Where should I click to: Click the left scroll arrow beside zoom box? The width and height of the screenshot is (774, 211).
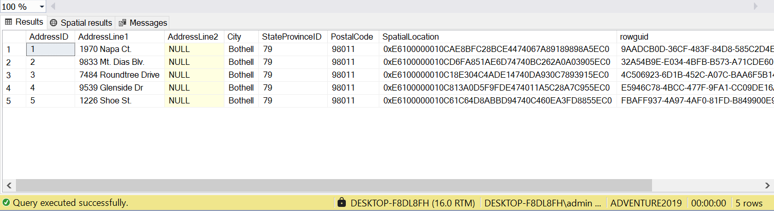point(52,6)
